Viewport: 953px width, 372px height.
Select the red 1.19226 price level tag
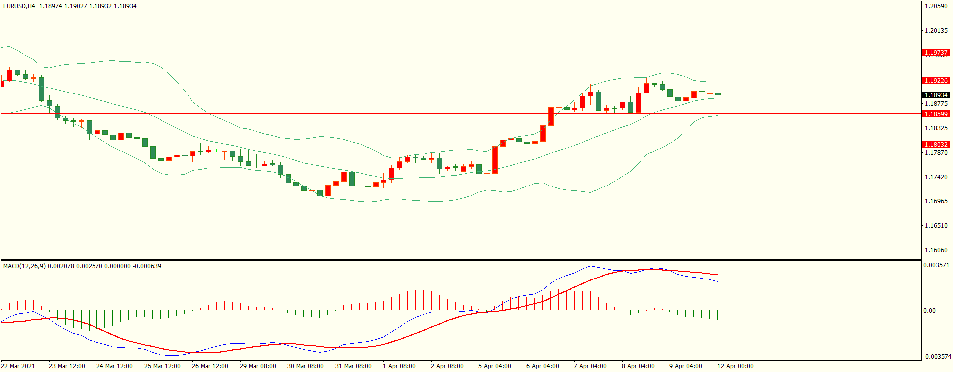click(936, 80)
